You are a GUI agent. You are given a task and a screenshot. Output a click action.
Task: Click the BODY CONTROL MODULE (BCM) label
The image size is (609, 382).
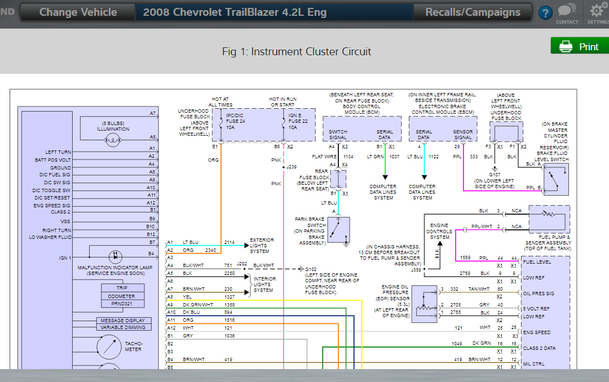click(x=361, y=109)
